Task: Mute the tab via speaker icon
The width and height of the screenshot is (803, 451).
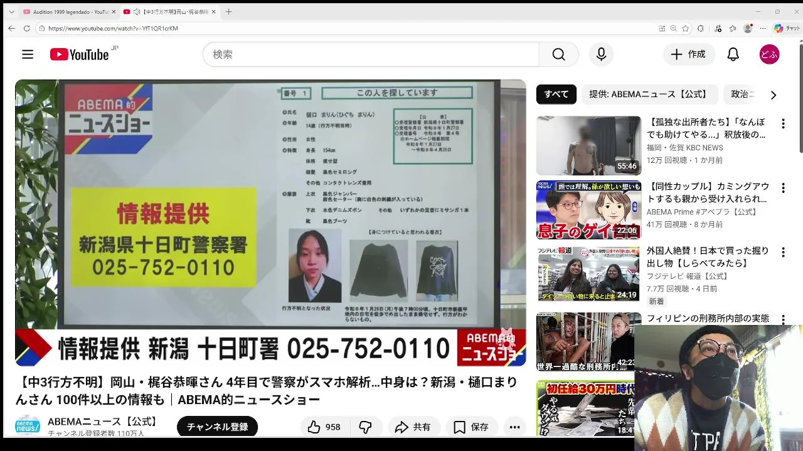Action: (x=137, y=12)
